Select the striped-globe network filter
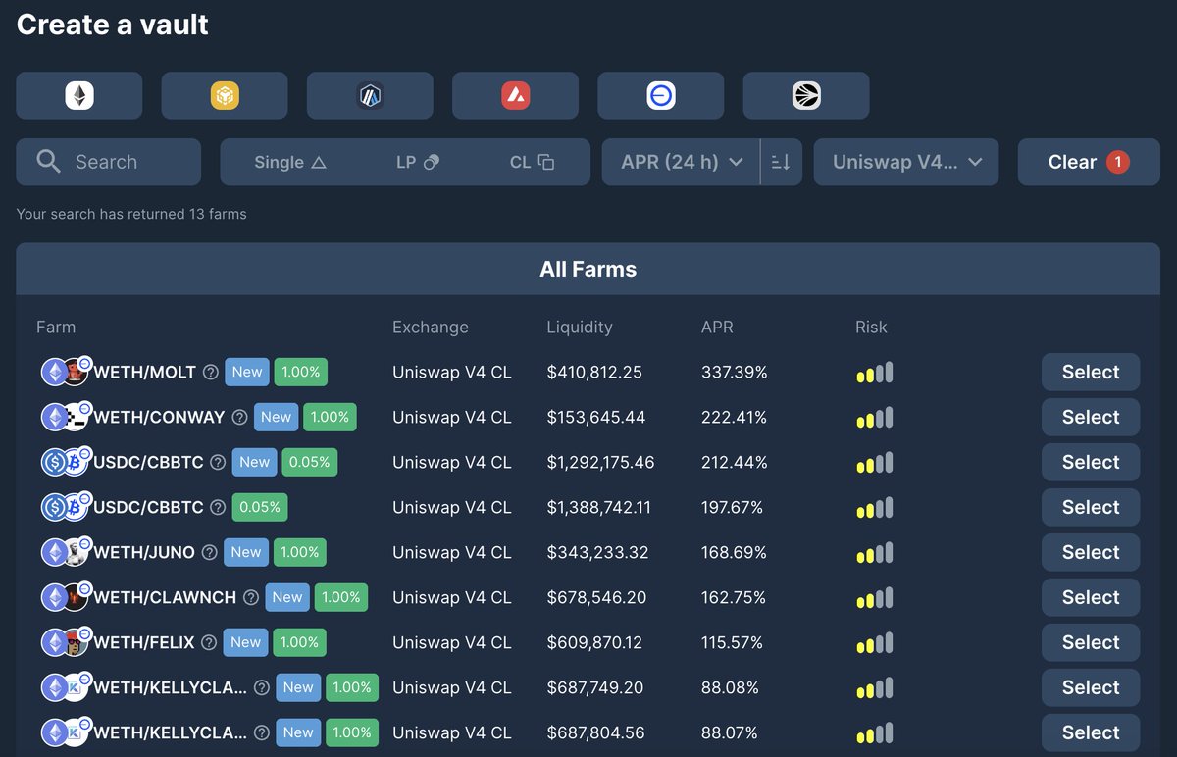 click(x=806, y=95)
